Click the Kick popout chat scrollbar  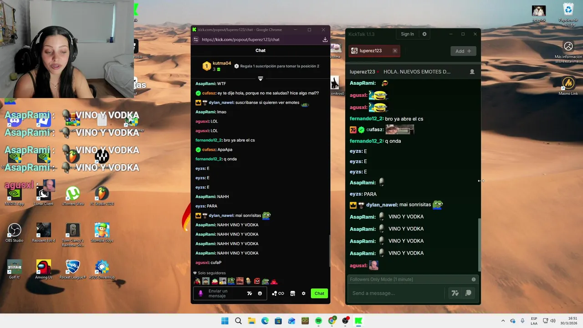pos(330,251)
